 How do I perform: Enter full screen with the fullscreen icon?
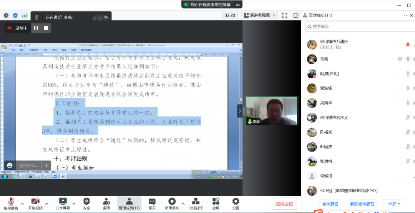285,15
